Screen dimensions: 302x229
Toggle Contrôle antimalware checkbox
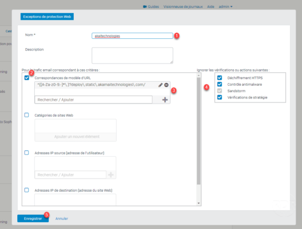tap(220, 84)
